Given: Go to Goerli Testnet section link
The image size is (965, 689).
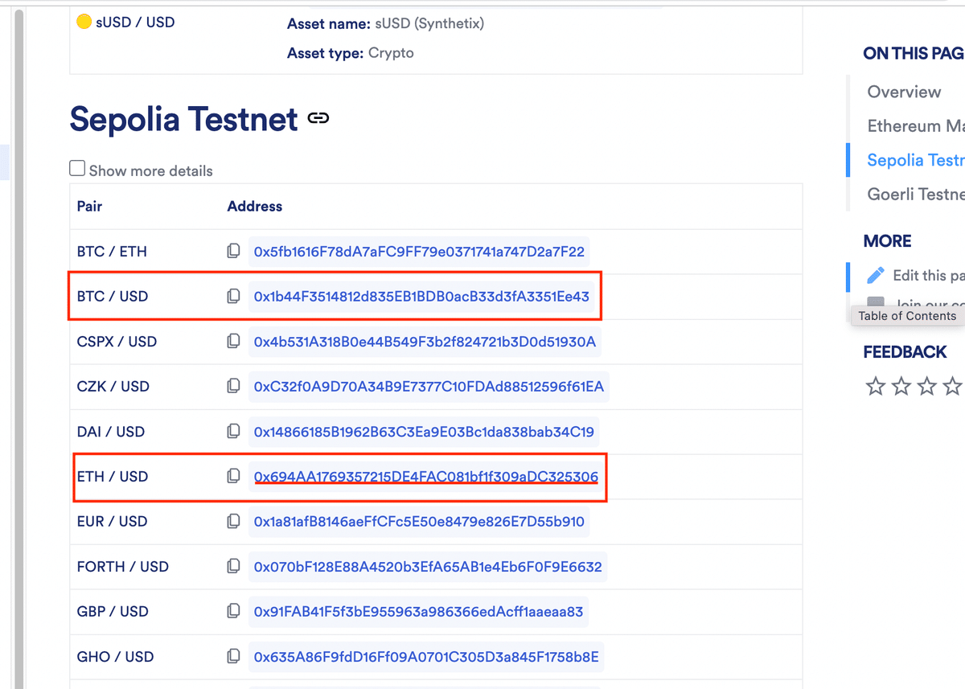Looking at the screenshot, I should [x=915, y=194].
